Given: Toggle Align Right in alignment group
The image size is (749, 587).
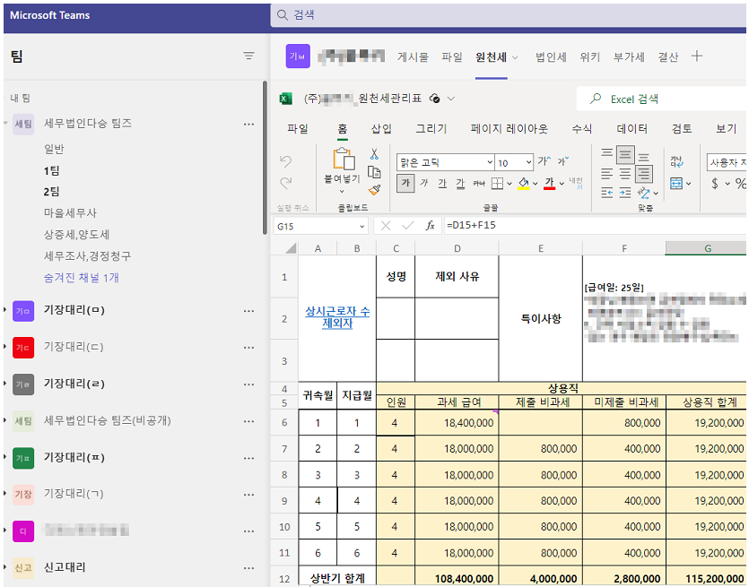Looking at the screenshot, I should (644, 174).
